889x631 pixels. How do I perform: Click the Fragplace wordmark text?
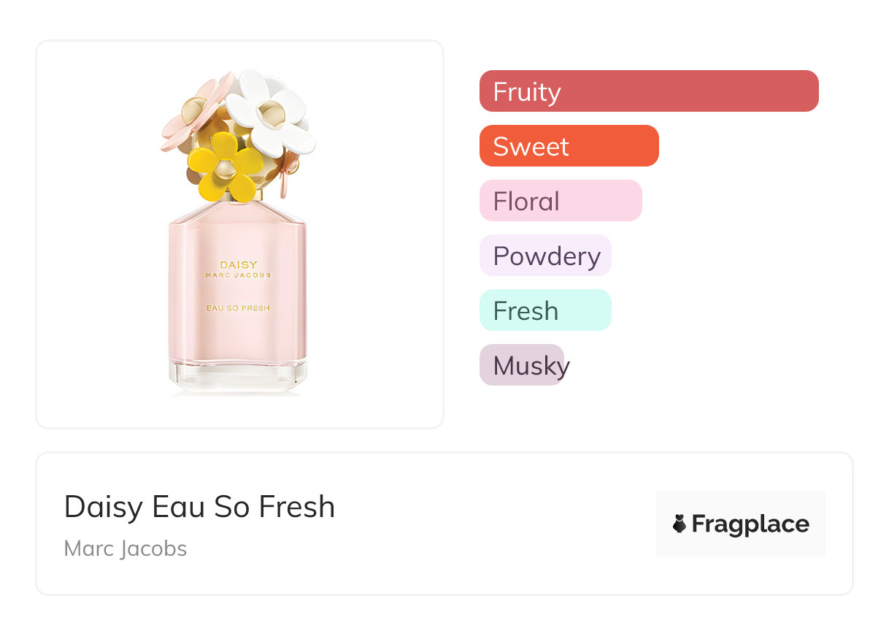(x=750, y=524)
